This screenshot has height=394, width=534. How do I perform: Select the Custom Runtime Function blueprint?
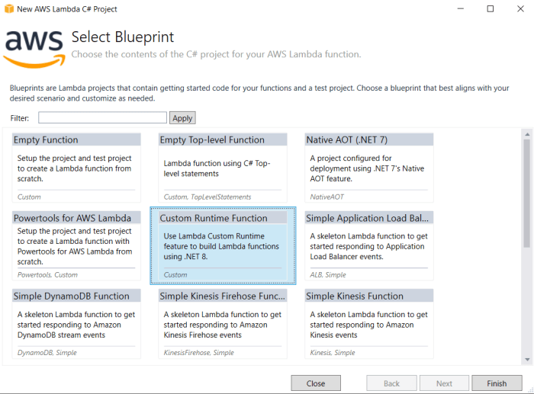223,245
